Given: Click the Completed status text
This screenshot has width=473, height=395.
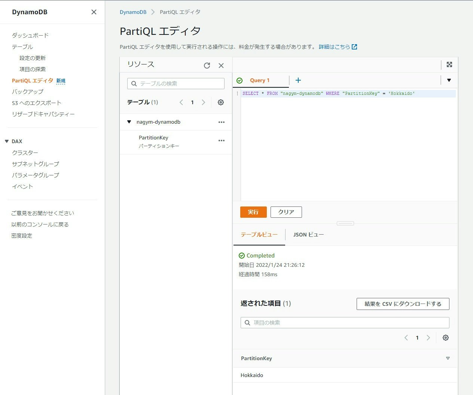Looking at the screenshot, I should tap(260, 256).
